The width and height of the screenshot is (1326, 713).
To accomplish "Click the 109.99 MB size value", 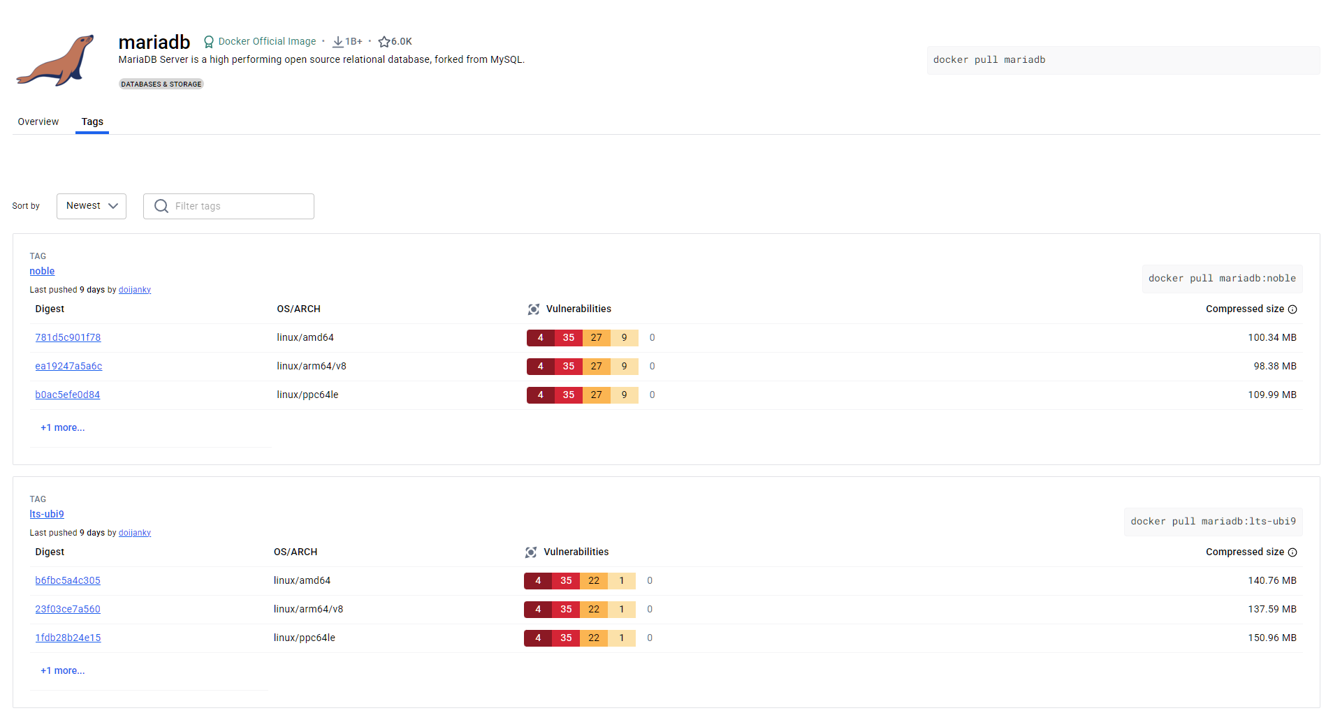I will coord(1272,395).
